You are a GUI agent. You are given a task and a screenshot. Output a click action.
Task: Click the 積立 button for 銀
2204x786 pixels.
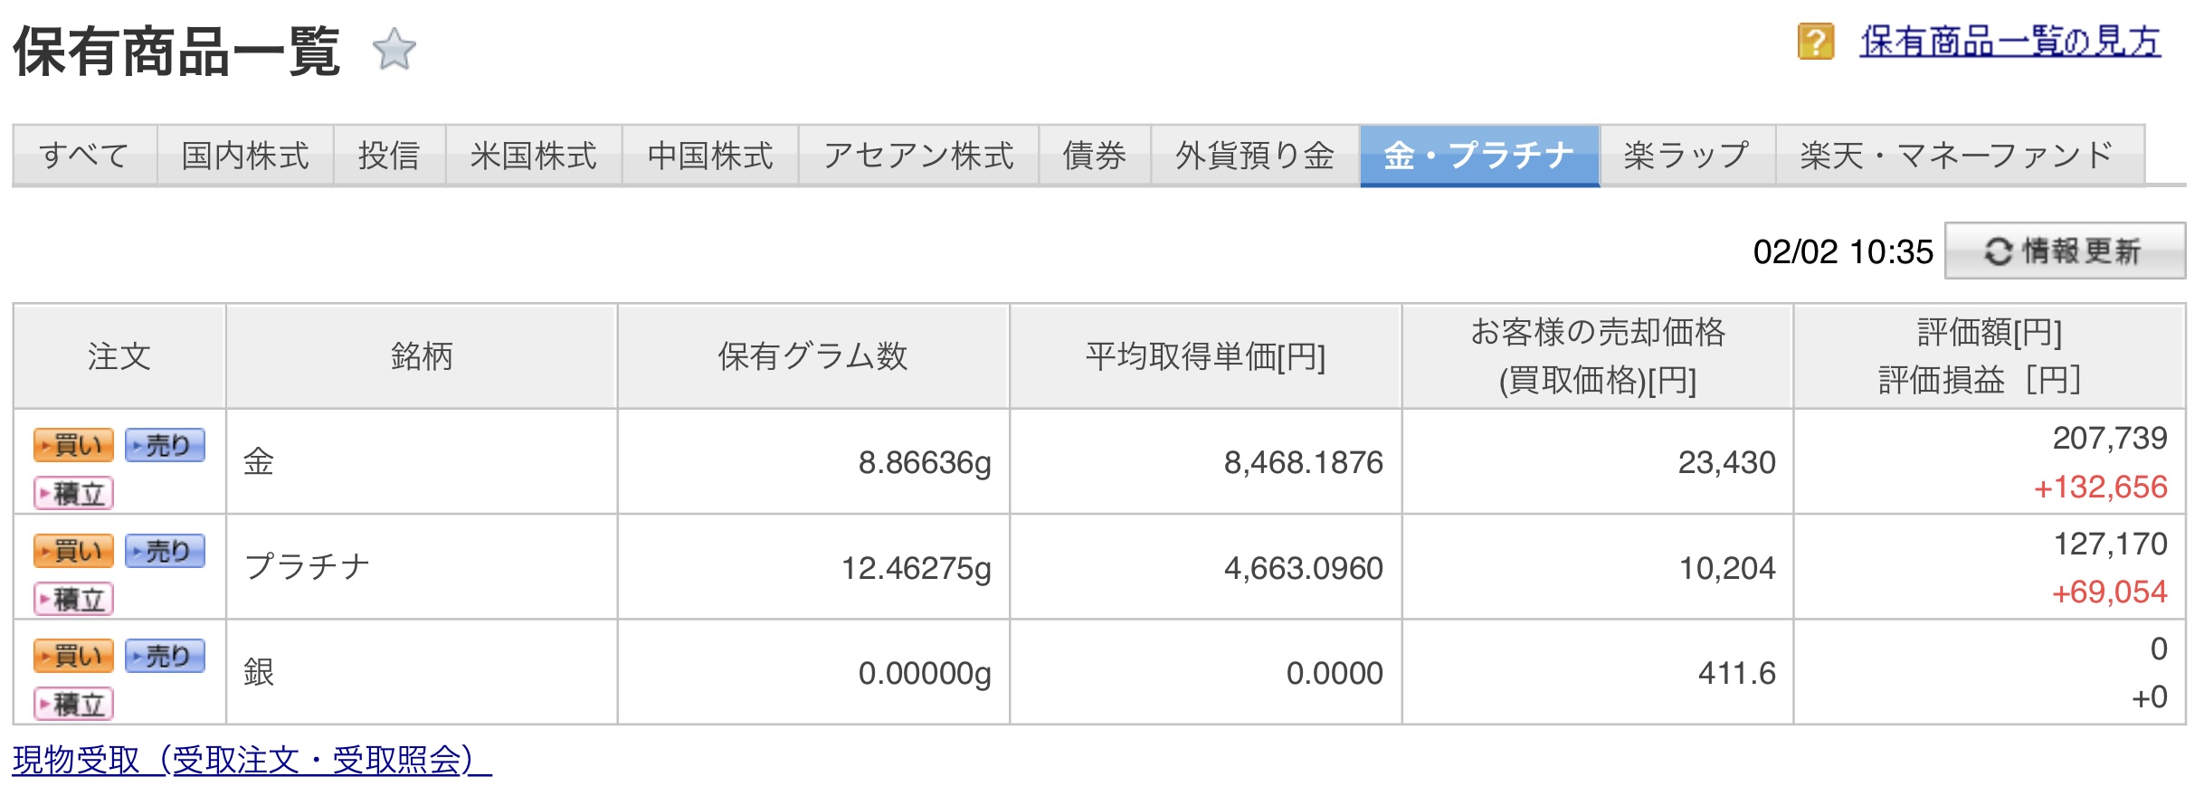(x=74, y=704)
